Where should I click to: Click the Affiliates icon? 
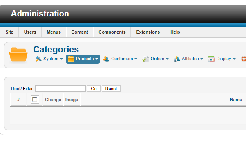[x=177, y=59]
